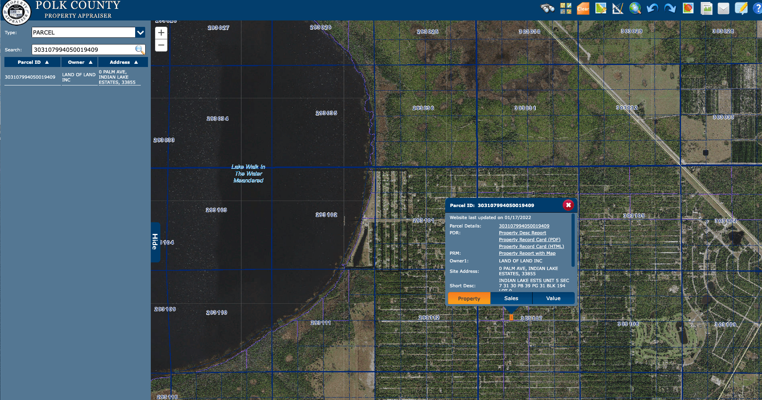Select result row parcel 303107994050019409
The image size is (762, 400).
30,77
